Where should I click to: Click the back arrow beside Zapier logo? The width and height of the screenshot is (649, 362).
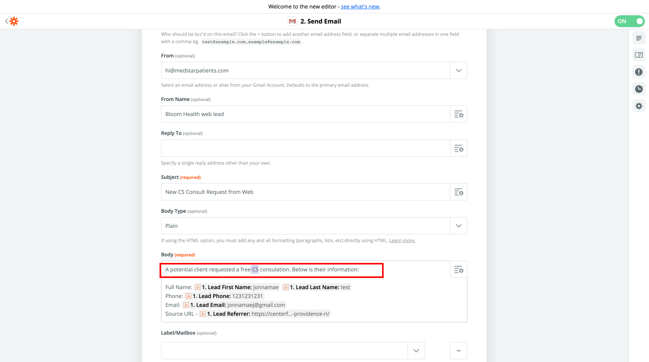[6, 21]
